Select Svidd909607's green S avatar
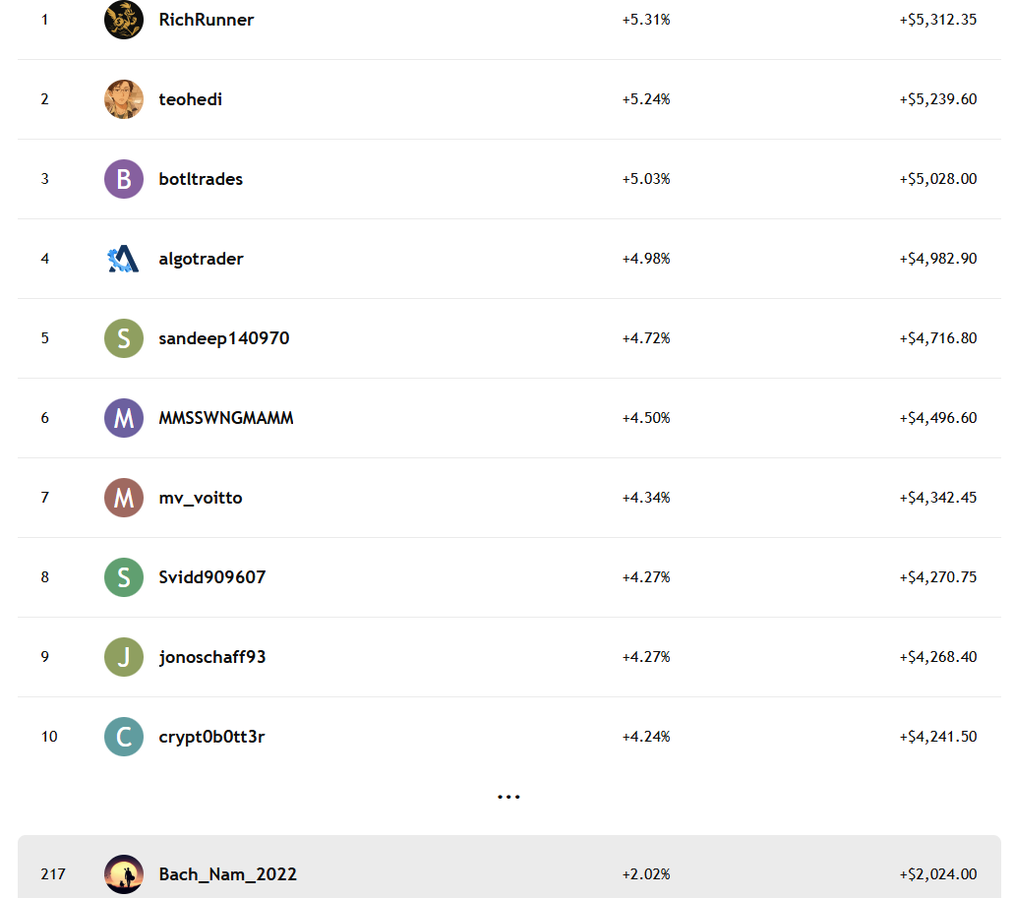The image size is (1014, 898). coord(124,577)
